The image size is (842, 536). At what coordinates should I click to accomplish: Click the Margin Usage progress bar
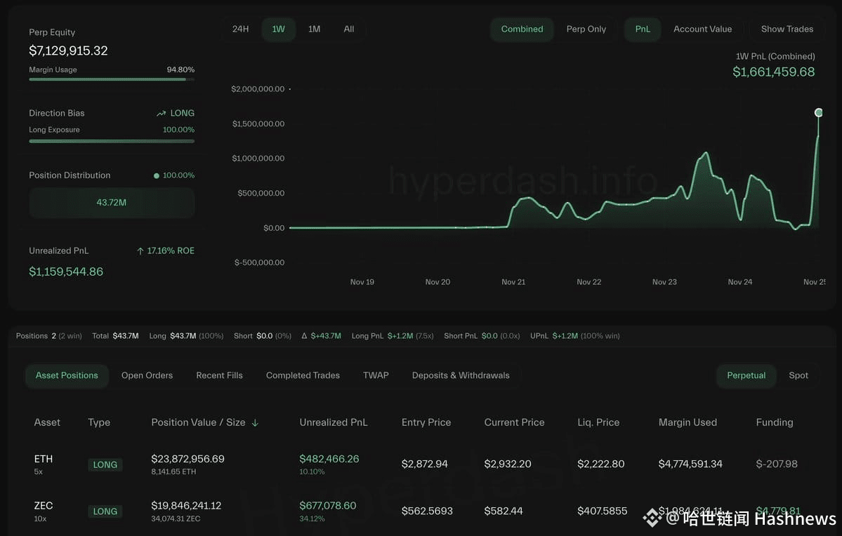pos(112,79)
